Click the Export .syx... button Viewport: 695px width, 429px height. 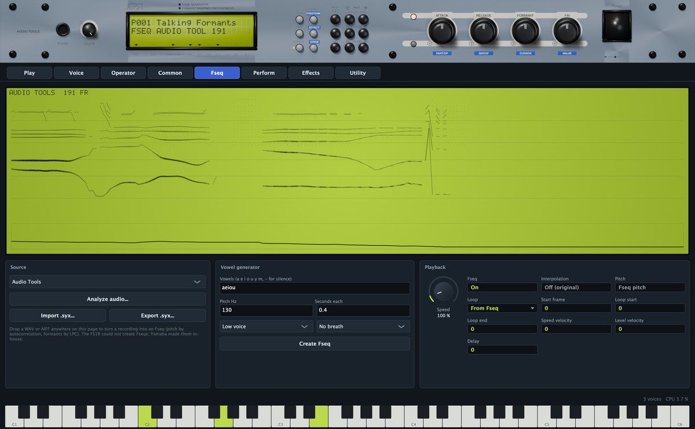[x=158, y=316]
